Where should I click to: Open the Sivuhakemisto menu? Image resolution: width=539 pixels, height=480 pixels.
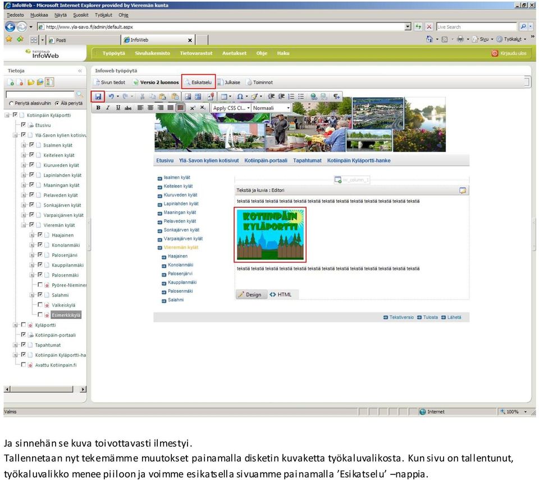153,53
